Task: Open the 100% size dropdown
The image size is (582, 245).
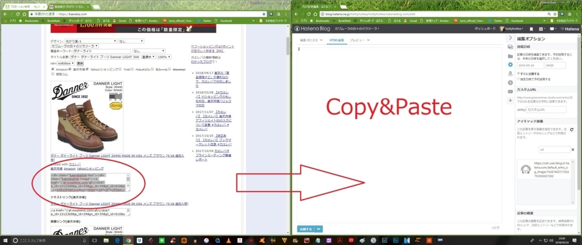Action: point(164,57)
